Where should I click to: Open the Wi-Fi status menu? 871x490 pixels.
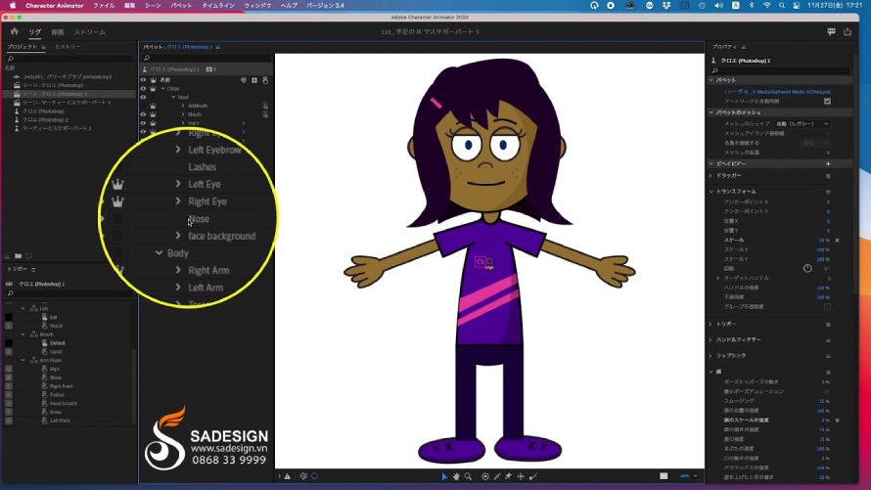tap(766, 6)
